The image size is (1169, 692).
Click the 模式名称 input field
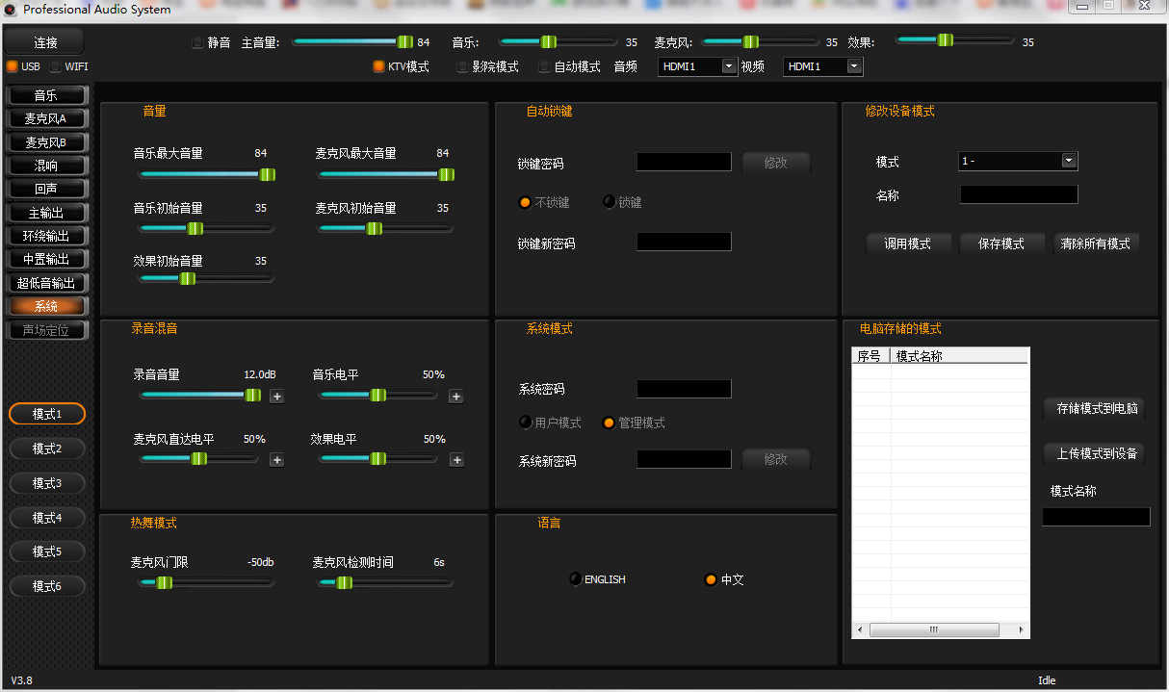(x=1096, y=517)
